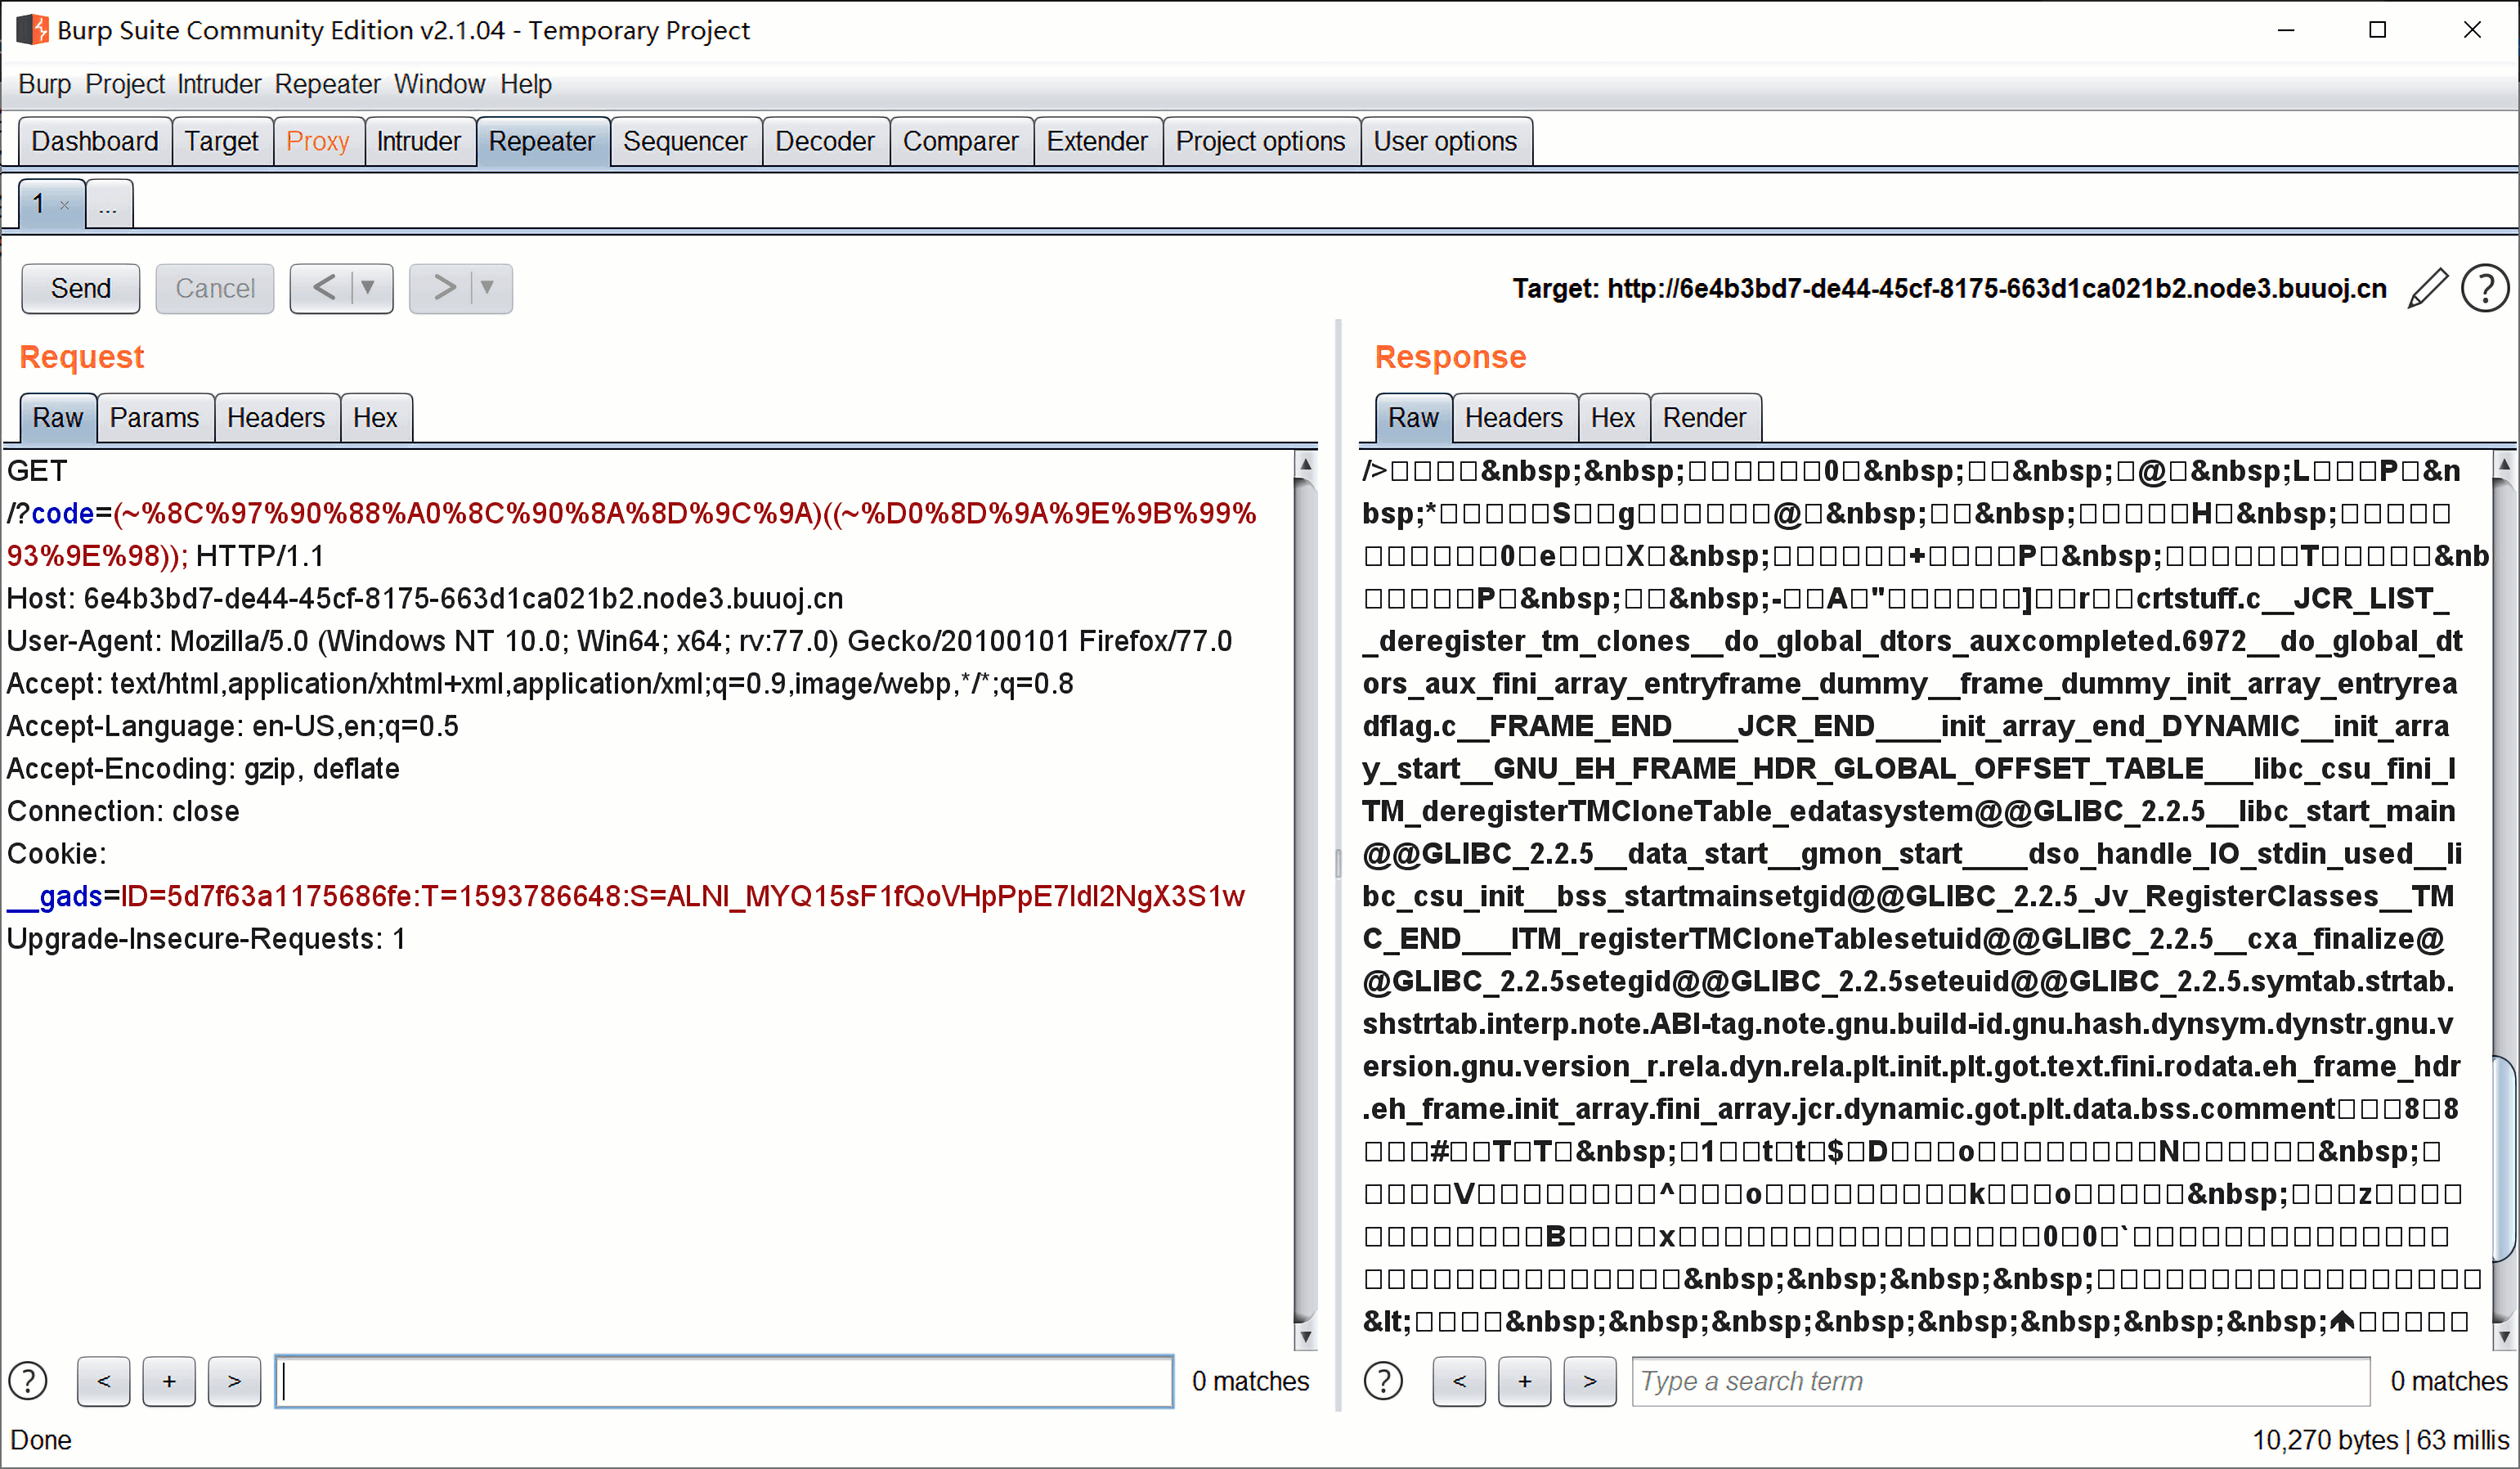The height and width of the screenshot is (1469, 2520).
Task: Open the Burp menu
Action: tap(45, 84)
